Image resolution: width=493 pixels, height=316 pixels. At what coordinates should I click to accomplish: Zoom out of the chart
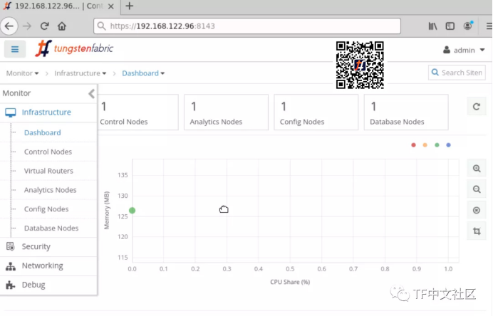point(477,189)
